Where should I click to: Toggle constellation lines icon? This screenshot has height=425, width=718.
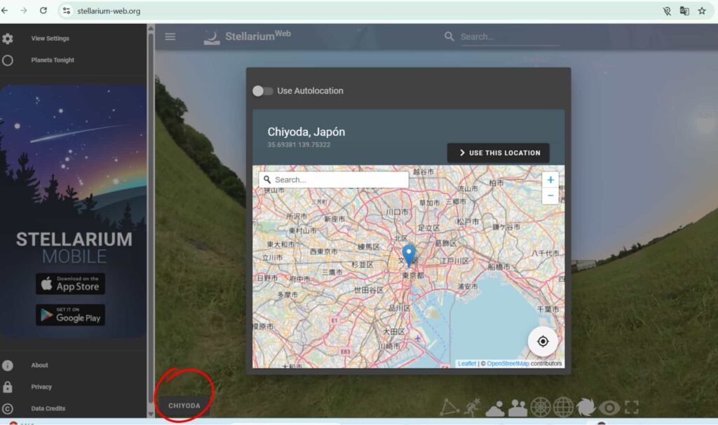(449, 407)
